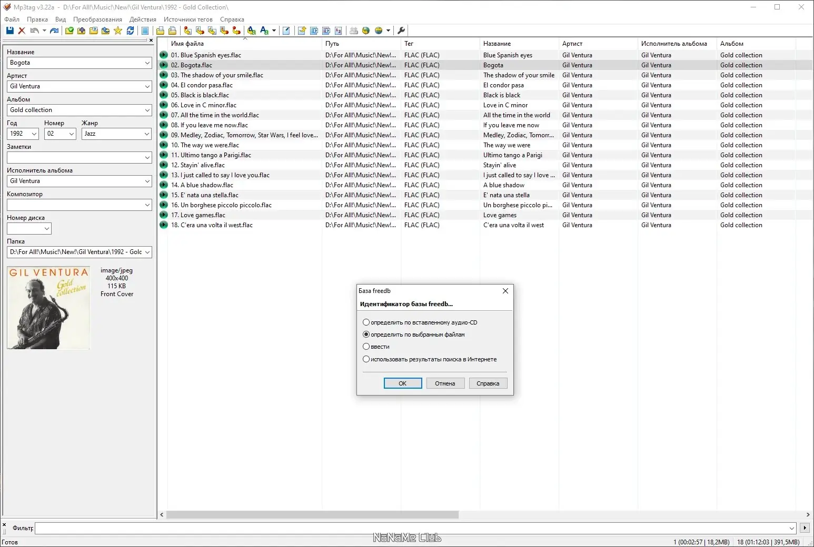Open Options via the wrench icon
This screenshot has height=547, width=814.
401,31
